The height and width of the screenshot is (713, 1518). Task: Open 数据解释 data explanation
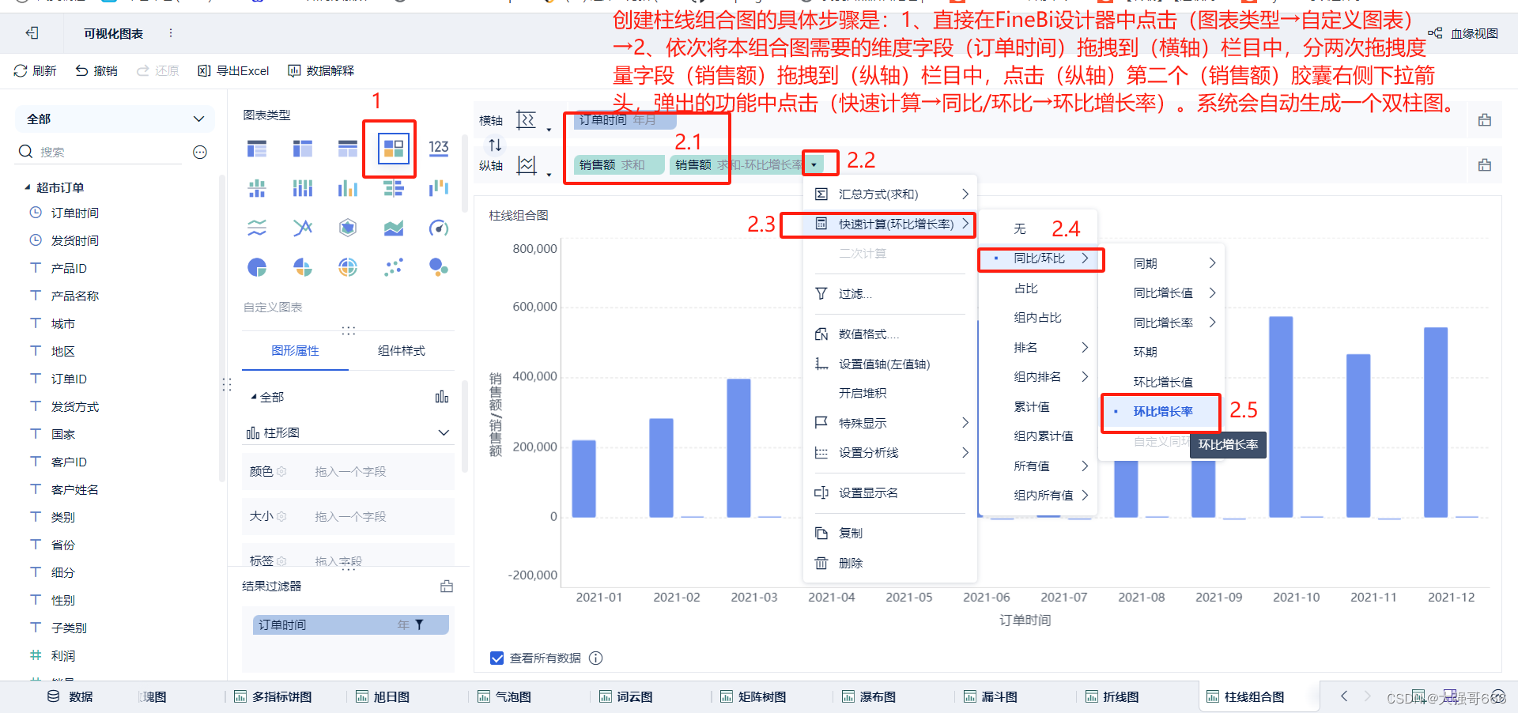click(x=321, y=70)
